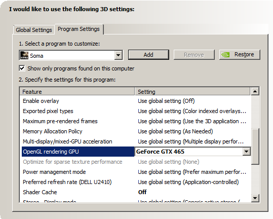Click the Soma game icon in the combo box
The height and width of the screenshot is (219, 273).
(x=24, y=55)
